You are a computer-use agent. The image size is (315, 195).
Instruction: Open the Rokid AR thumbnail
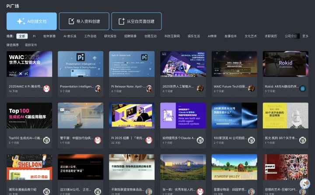point(286,64)
